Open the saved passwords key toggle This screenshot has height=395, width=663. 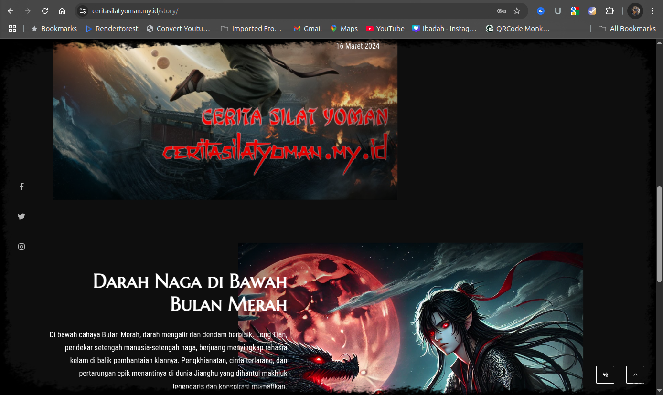[x=502, y=10]
